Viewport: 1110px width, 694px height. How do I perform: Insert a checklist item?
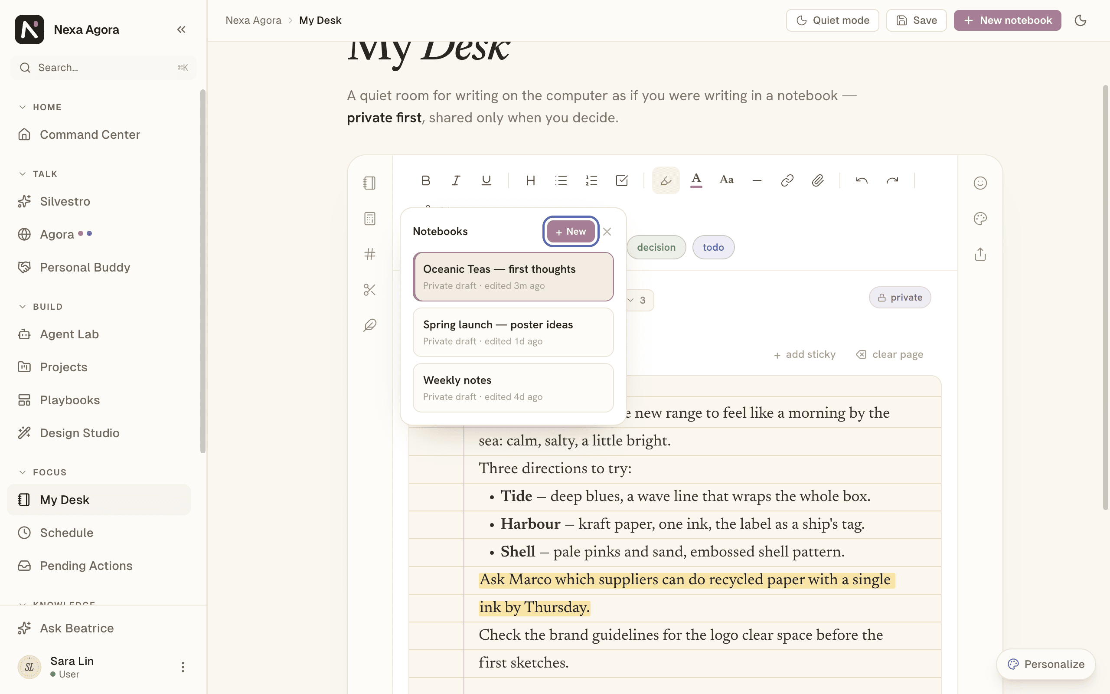tap(621, 180)
